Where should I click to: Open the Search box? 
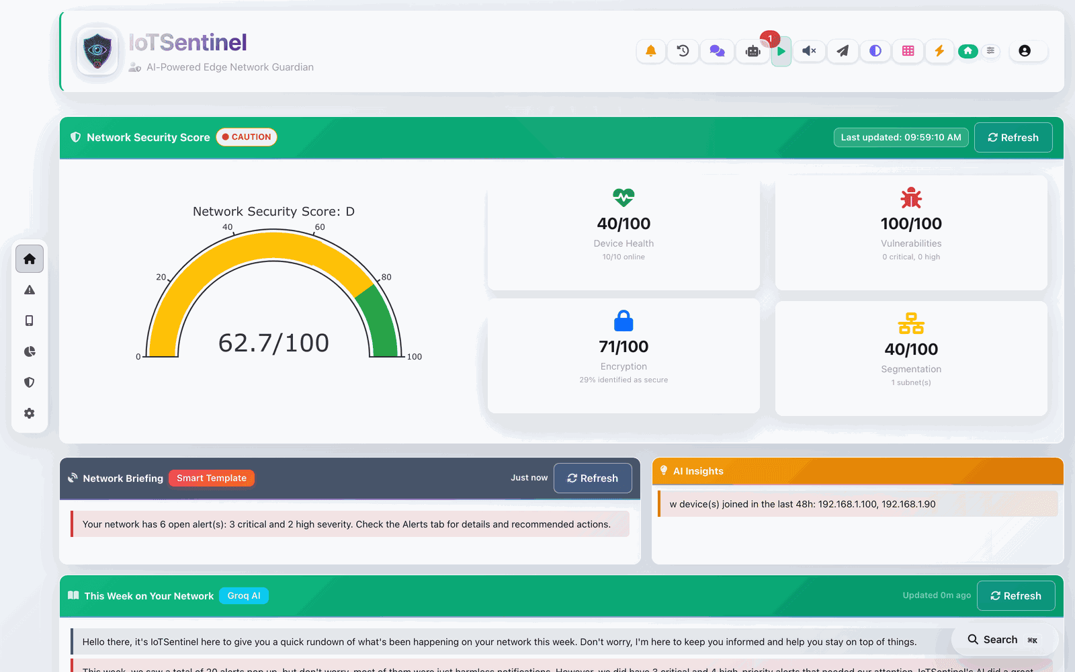tap(1005, 640)
